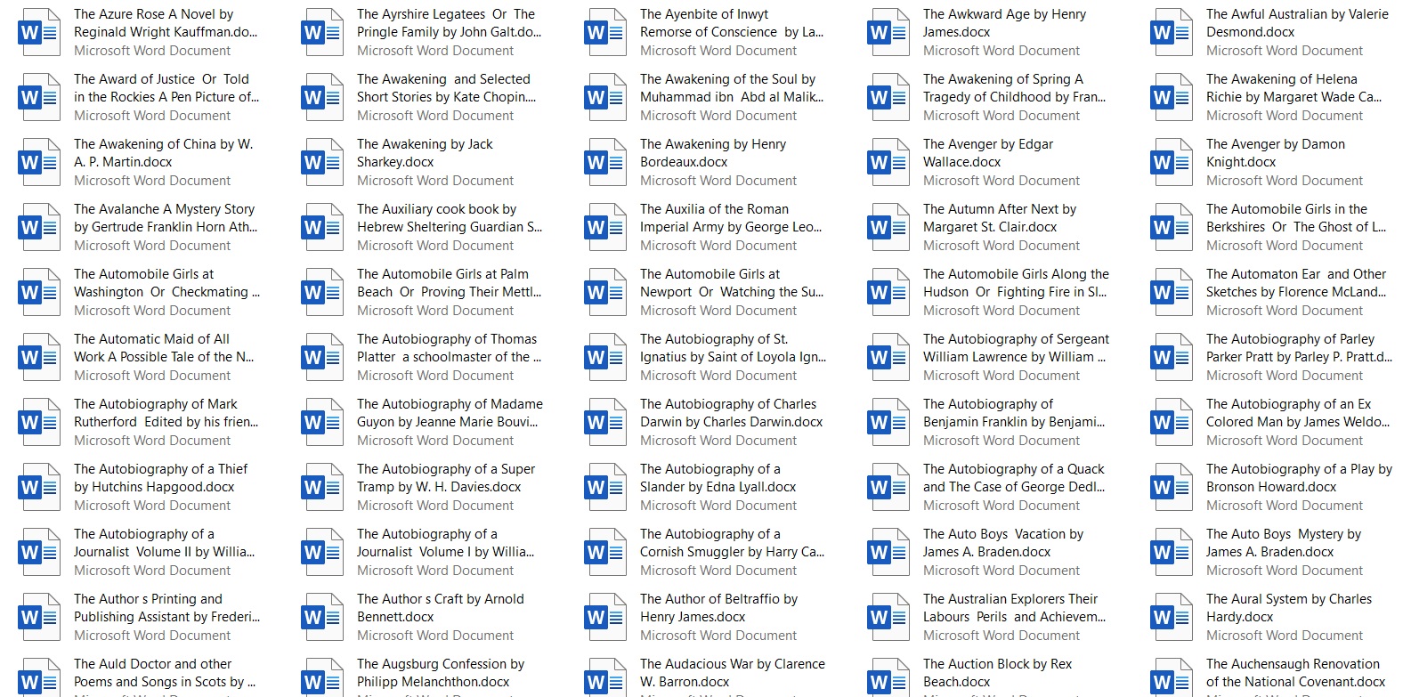Click The Auto Boys Mystery icon

coord(1171,553)
